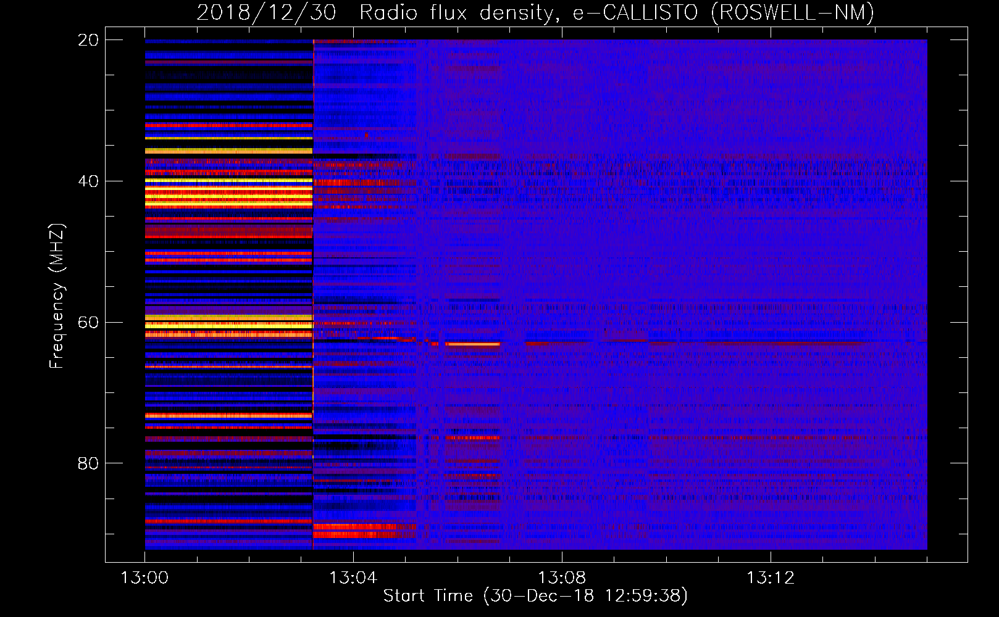Click the '13:12' time tick label
This screenshot has height=617, width=999.
point(771,578)
